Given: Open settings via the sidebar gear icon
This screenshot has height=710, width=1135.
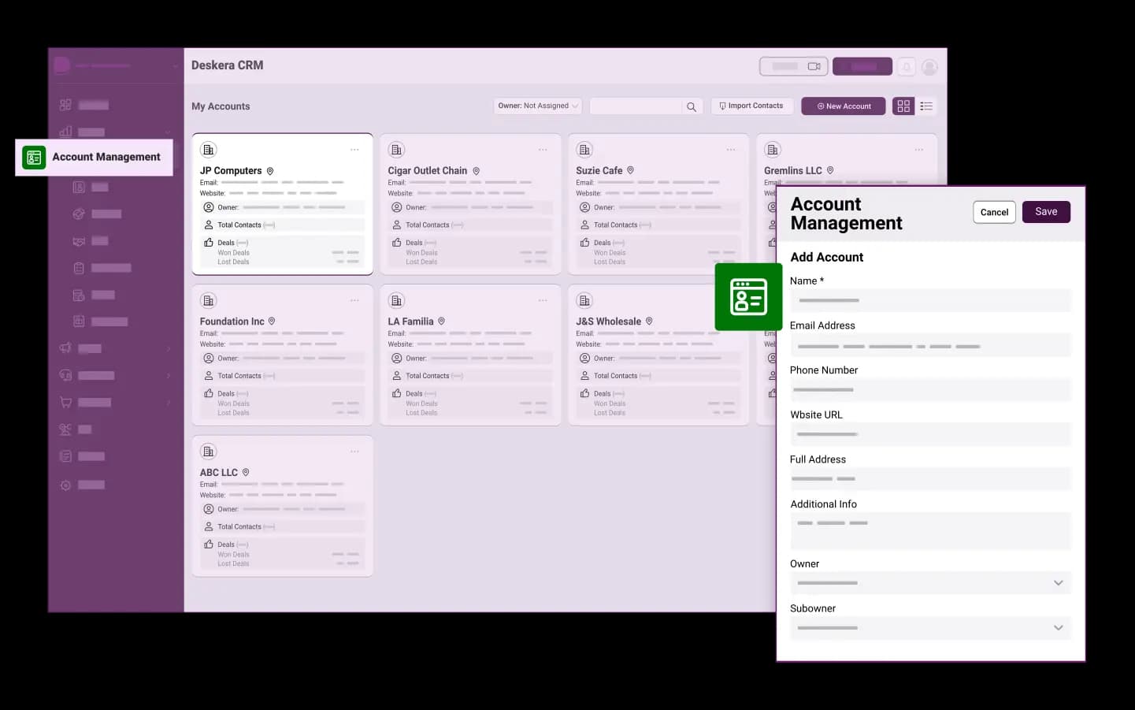Looking at the screenshot, I should 65,485.
